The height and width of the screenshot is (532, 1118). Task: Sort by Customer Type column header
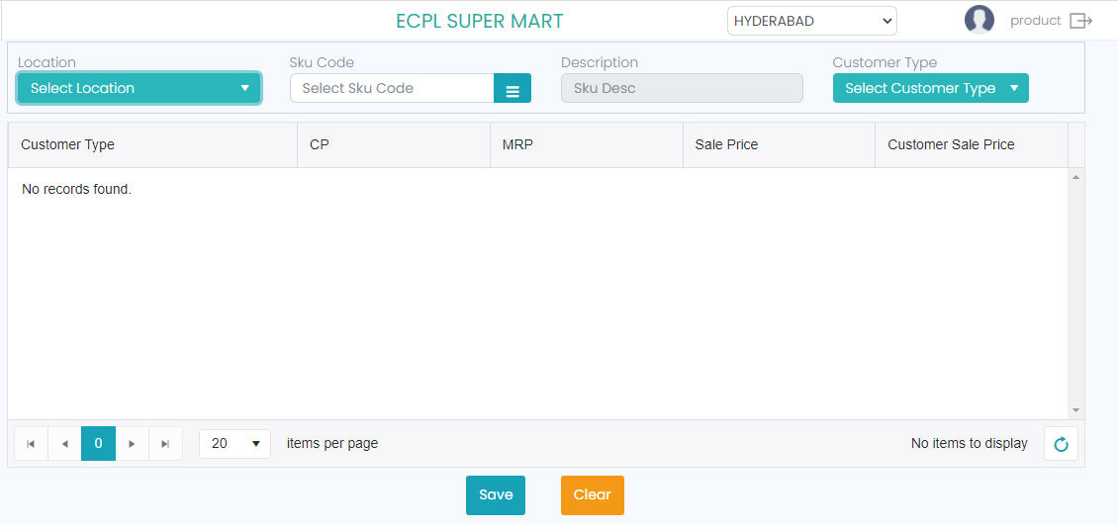coord(67,144)
